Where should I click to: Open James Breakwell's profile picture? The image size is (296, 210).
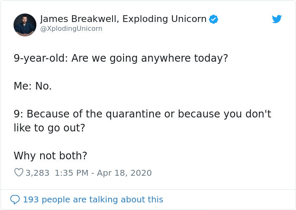coord(25,25)
